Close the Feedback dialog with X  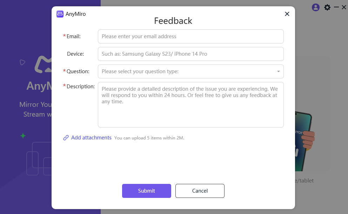tap(287, 14)
